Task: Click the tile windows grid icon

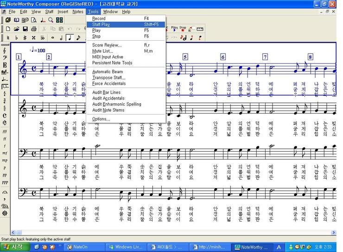Action: (59, 20)
